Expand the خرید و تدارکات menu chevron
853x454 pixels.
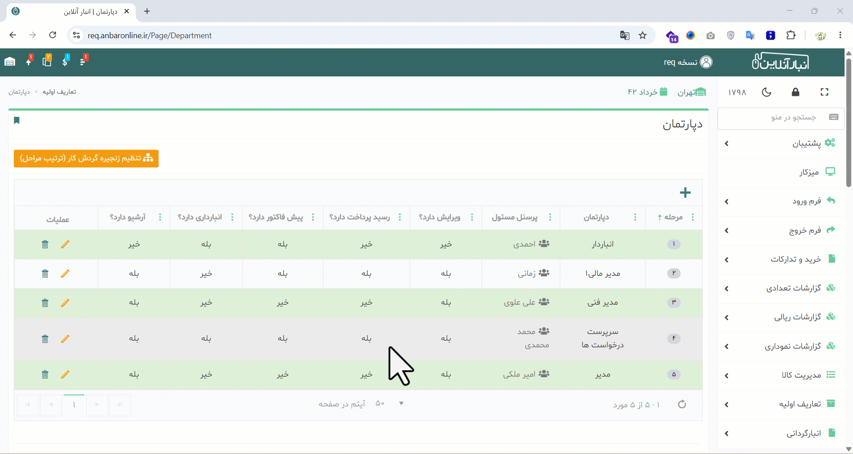[x=727, y=260]
